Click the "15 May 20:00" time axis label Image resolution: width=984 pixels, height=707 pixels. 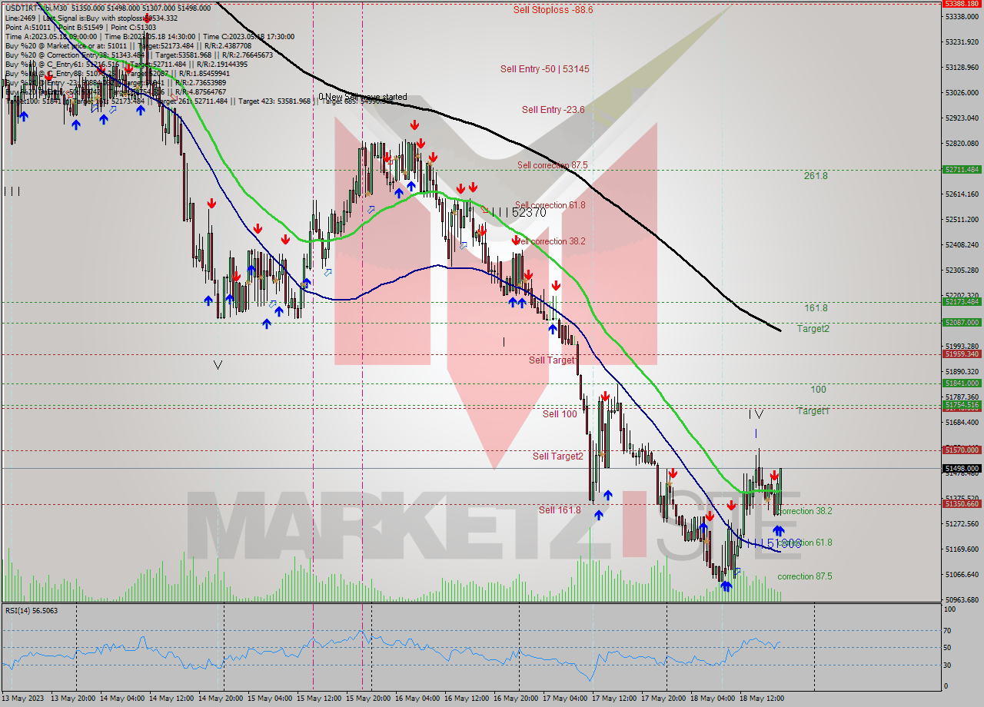368,699
